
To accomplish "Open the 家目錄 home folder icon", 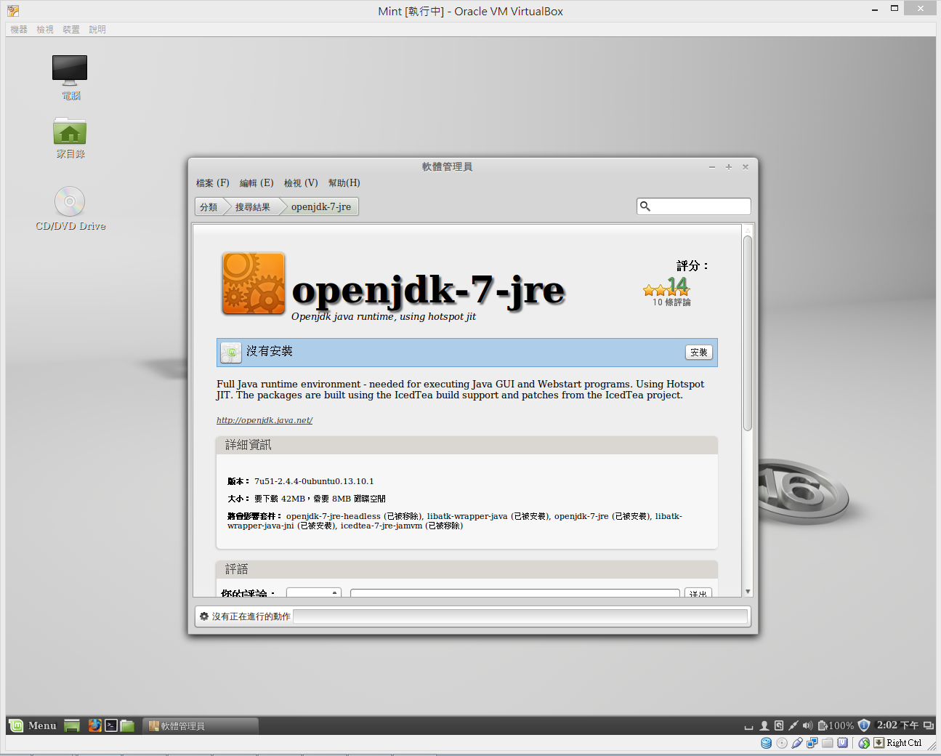I will click(x=70, y=138).
